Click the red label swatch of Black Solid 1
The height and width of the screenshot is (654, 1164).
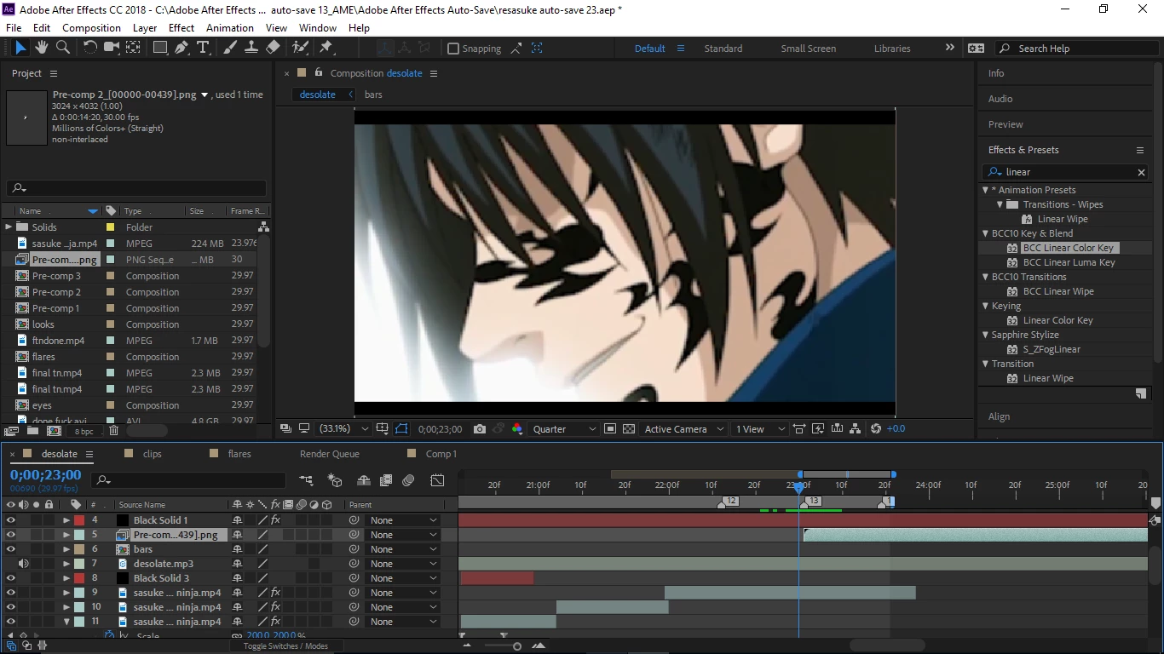[x=79, y=520]
